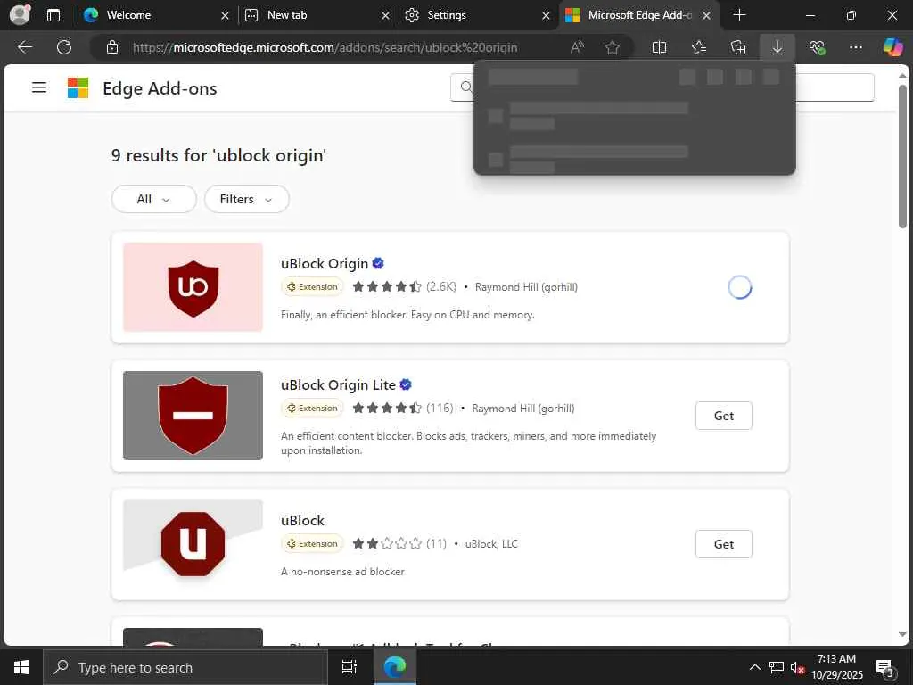Open Settings and more ellipsis menu

tap(855, 47)
